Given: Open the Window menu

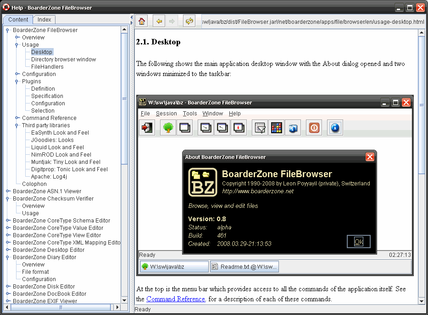Looking at the screenshot, I should [x=213, y=114].
